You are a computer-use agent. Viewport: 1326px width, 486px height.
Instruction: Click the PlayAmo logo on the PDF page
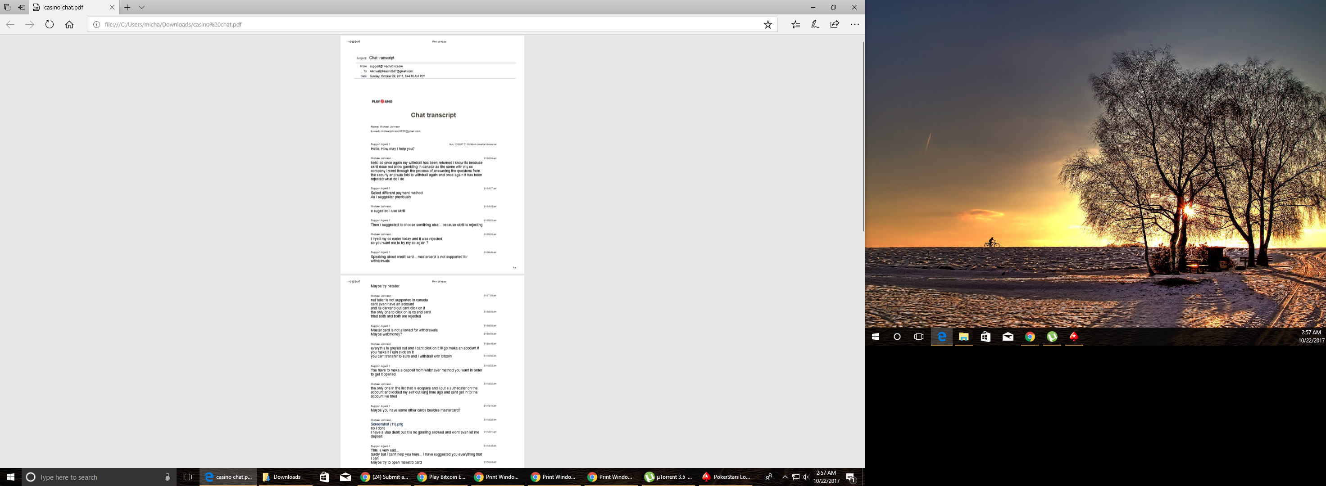pos(382,101)
